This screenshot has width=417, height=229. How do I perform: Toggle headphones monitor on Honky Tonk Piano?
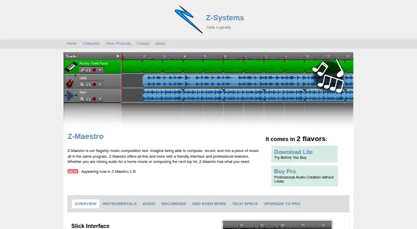88,70
